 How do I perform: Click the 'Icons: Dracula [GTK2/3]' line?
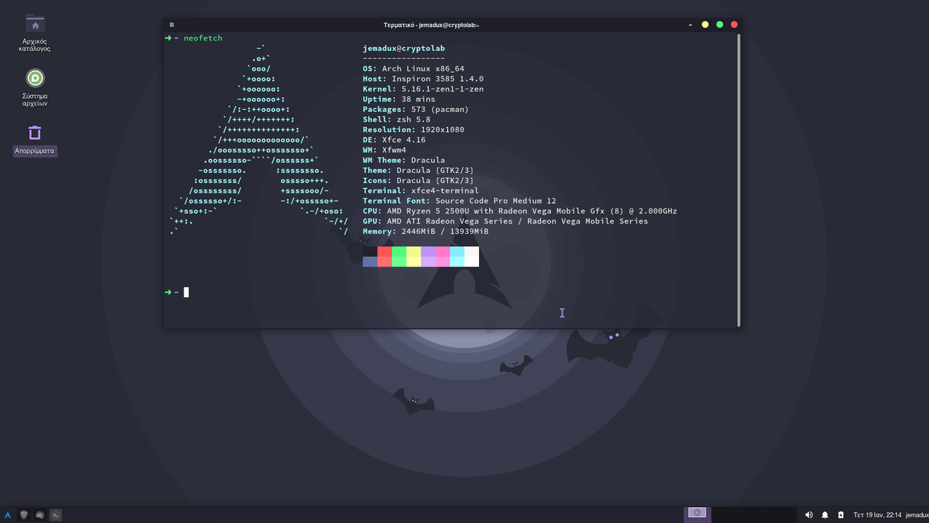point(419,180)
